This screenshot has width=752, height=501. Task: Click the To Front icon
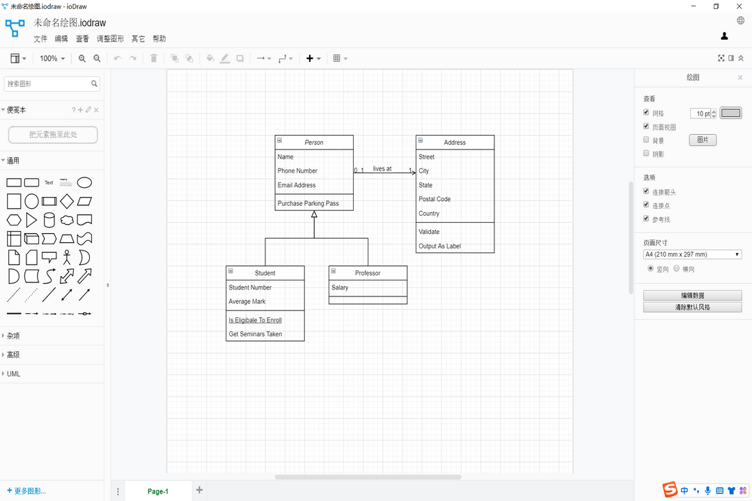174,58
